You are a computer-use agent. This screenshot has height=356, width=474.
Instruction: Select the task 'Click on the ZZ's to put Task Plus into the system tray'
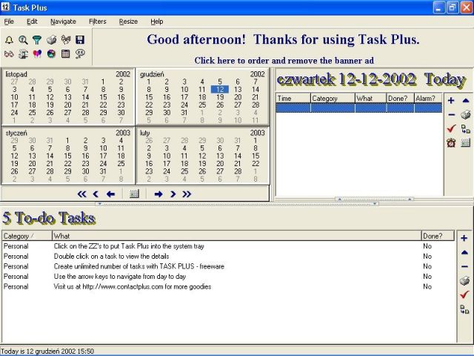228,246
